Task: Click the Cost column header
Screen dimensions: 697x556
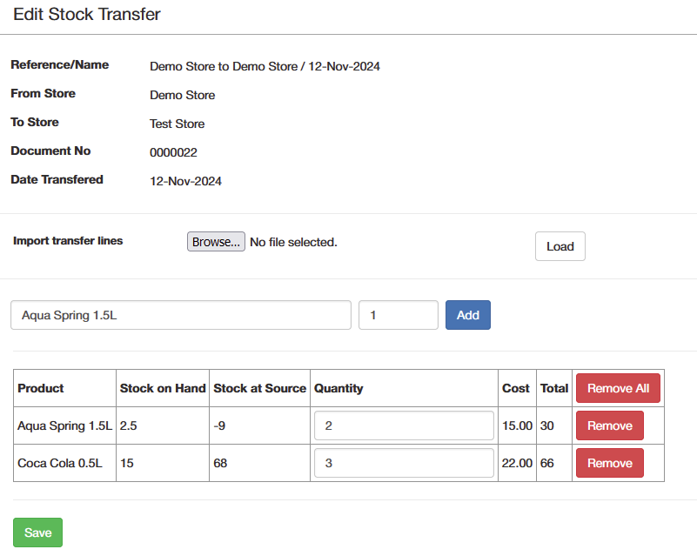Action: pos(516,388)
